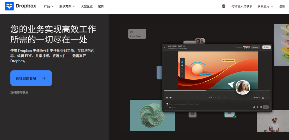Click the 选择您的套餐 button
This screenshot has width=289, height=140.
point(31,78)
